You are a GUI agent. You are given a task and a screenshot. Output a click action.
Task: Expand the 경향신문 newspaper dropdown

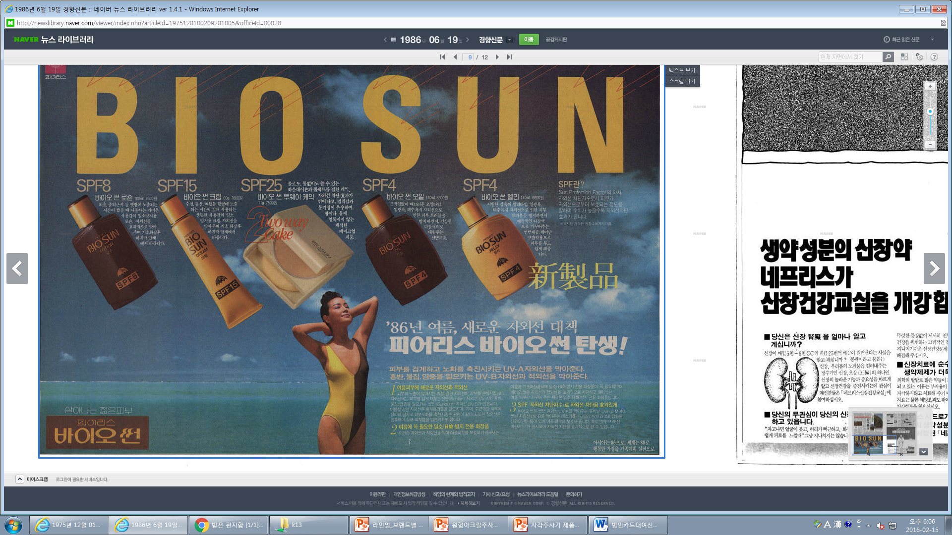pos(509,40)
